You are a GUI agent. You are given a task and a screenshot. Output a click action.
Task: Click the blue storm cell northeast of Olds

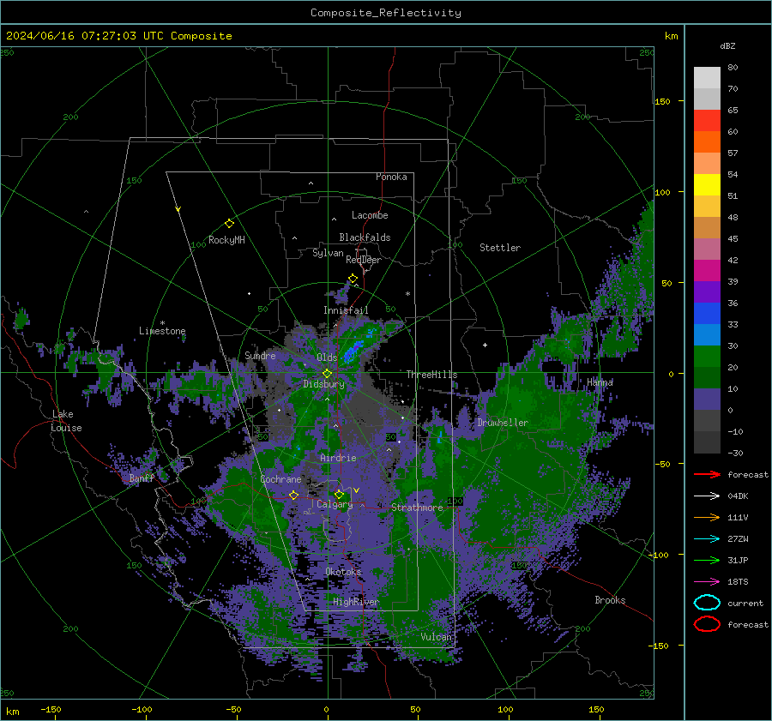(x=353, y=351)
